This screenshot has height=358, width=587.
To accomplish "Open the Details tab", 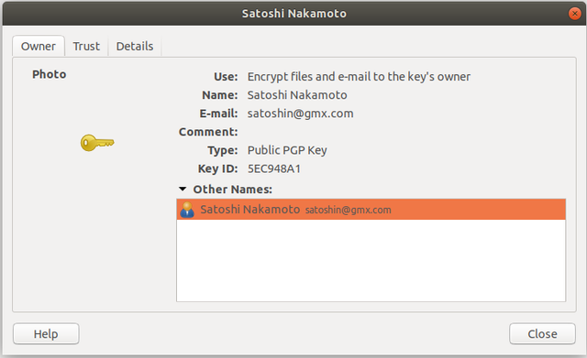I will pos(135,47).
